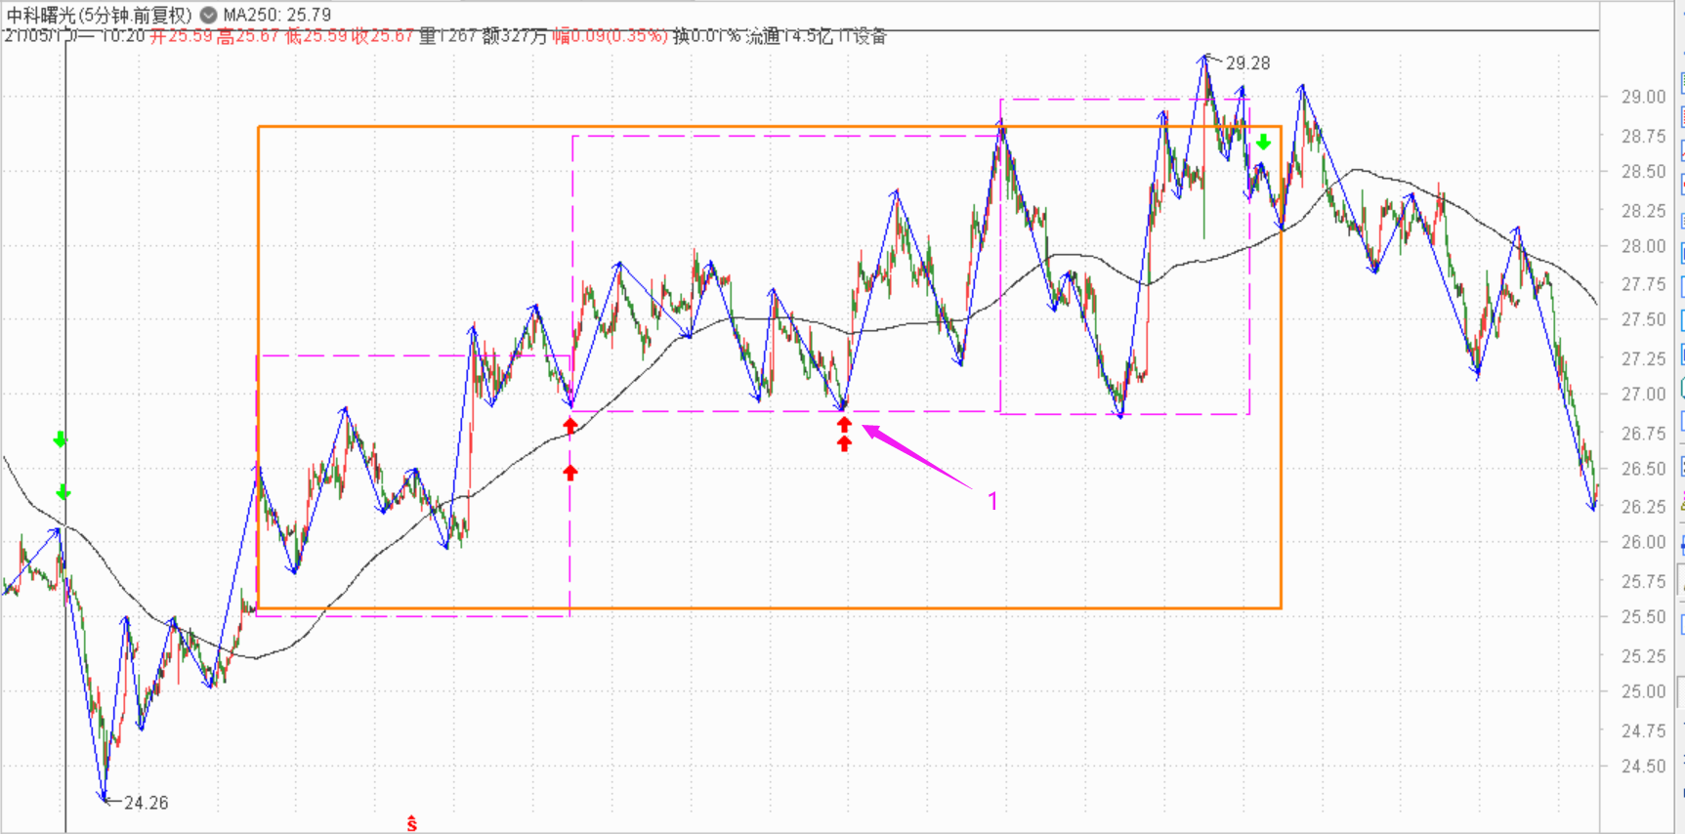Select the MA250: 25.79 indicator label
The width and height of the screenshot is (1685, 834).
pyautogui.click(x=277, y=15)
